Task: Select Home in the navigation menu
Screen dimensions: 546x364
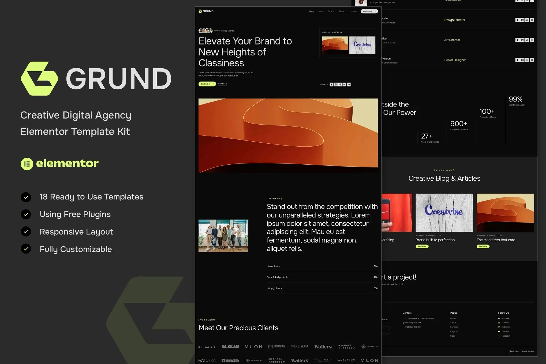Action: tap(312, 11)
